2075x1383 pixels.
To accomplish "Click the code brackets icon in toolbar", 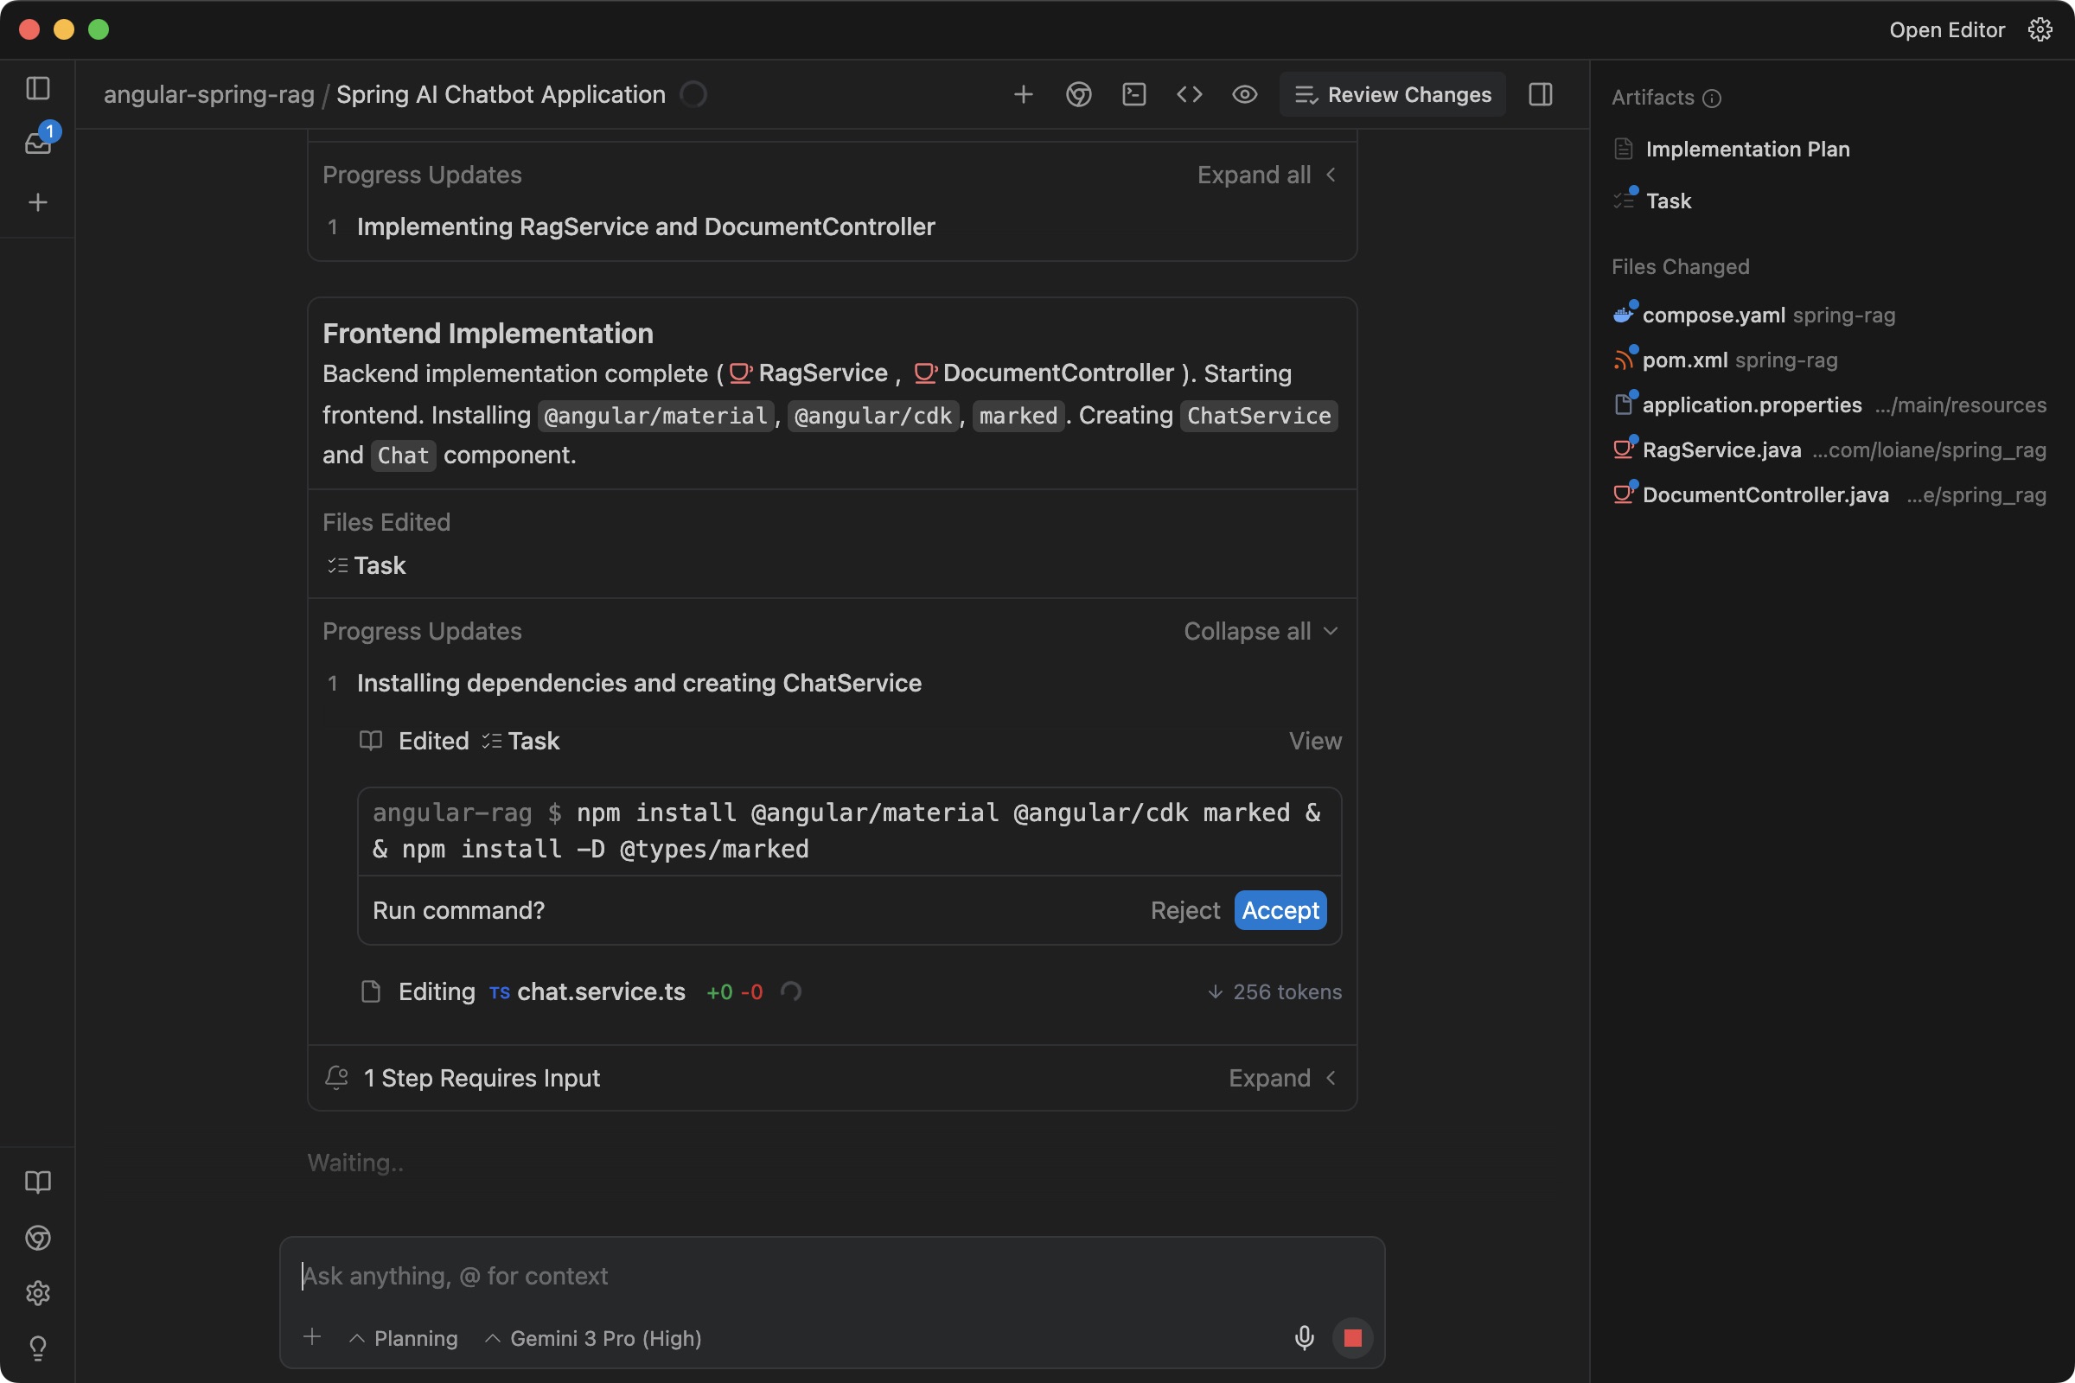I will pyautogui.click(x=1190, y=94).
